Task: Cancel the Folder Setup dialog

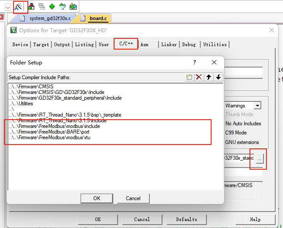Action: coord(133,198)
